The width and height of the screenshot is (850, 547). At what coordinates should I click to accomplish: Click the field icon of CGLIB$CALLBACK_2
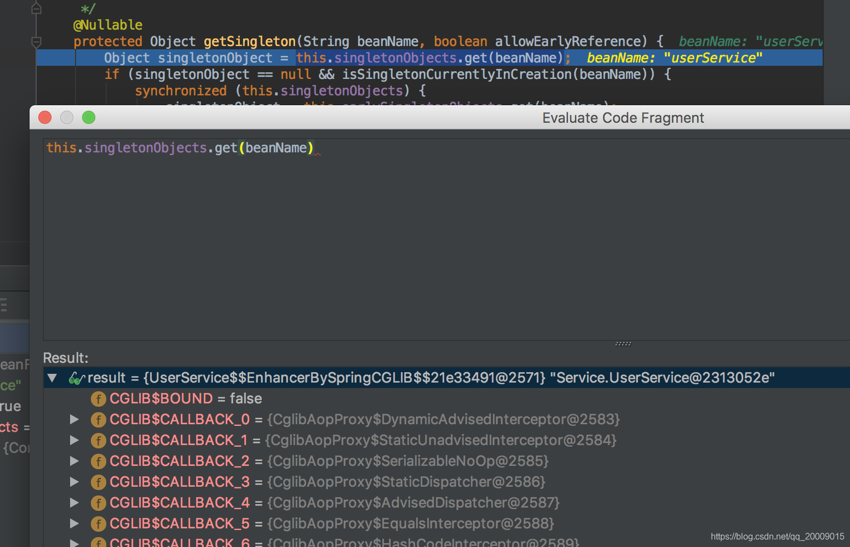[x=98, y=461]
